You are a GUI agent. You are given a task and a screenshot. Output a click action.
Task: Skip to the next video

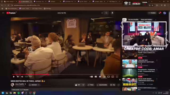coord(18,77)
